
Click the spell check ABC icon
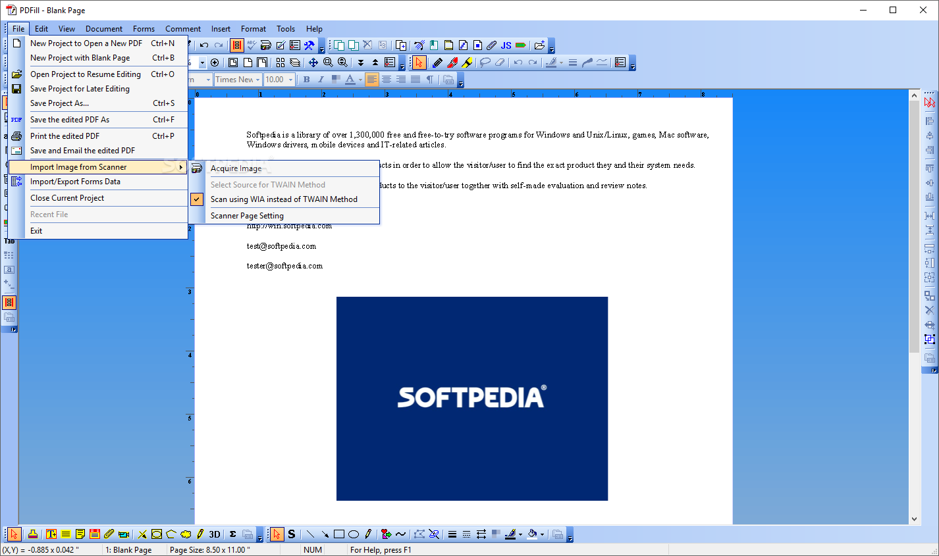252,45
